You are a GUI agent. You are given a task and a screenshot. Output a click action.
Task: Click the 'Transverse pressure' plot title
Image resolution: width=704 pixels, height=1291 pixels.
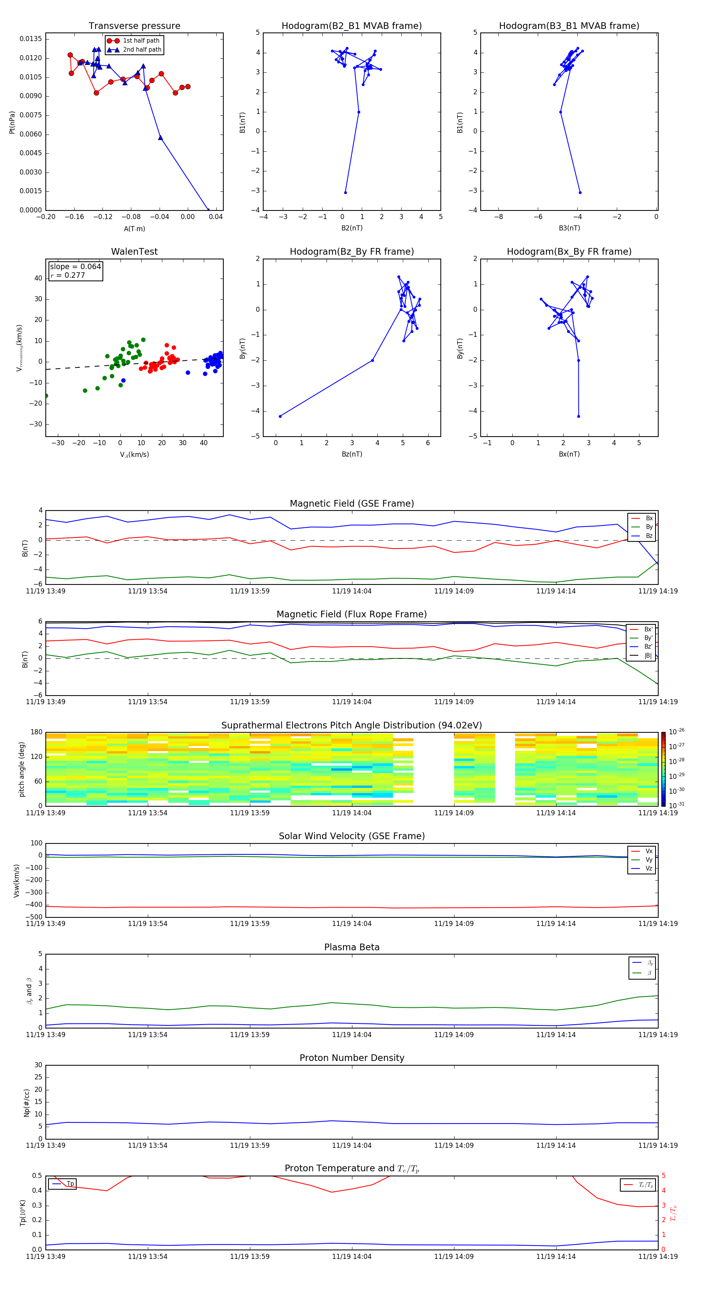pos(134,26)
